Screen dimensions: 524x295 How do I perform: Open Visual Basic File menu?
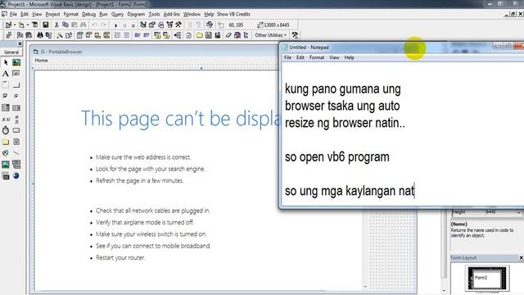(13, 14)
